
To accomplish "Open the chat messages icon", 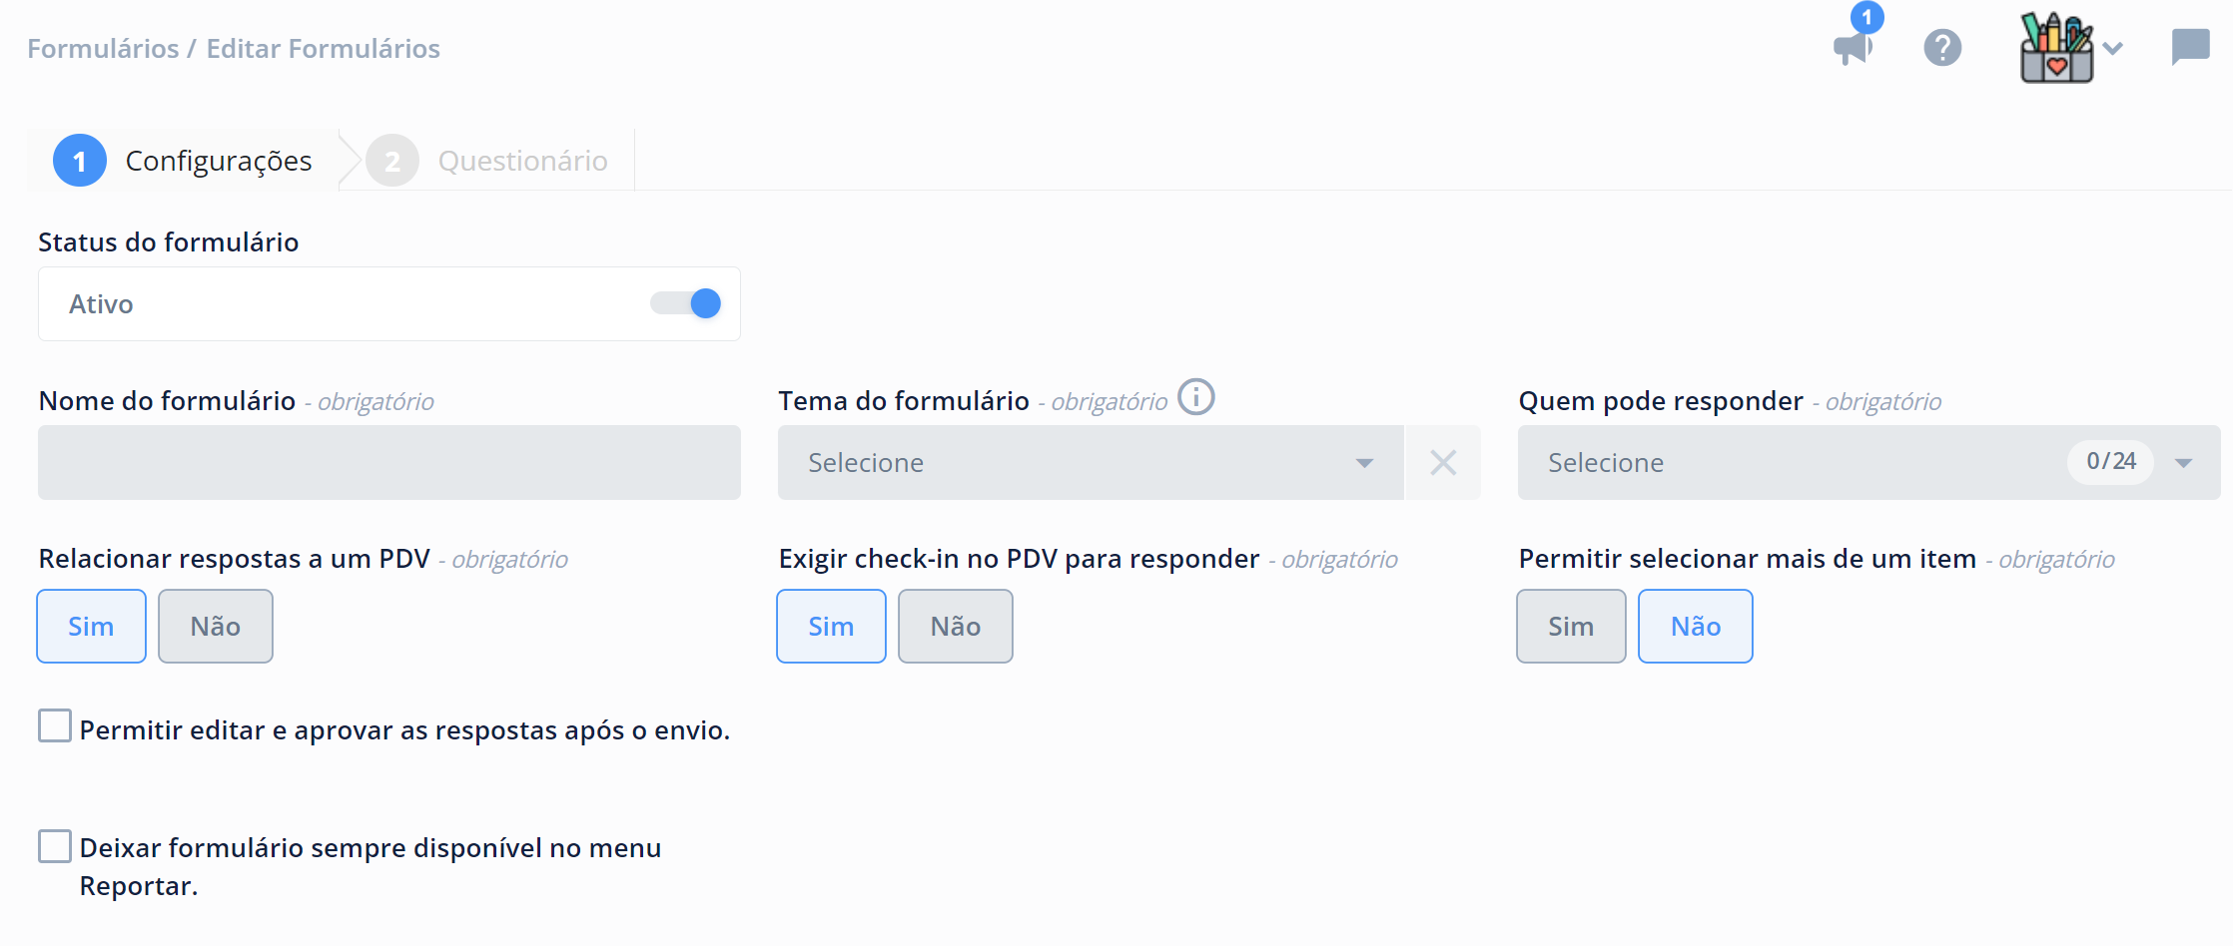I will pos(2190,47).
